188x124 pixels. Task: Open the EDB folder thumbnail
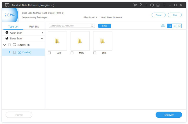tap(57, 41)
